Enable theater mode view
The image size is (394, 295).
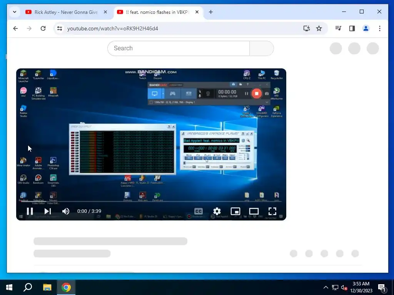254,211
